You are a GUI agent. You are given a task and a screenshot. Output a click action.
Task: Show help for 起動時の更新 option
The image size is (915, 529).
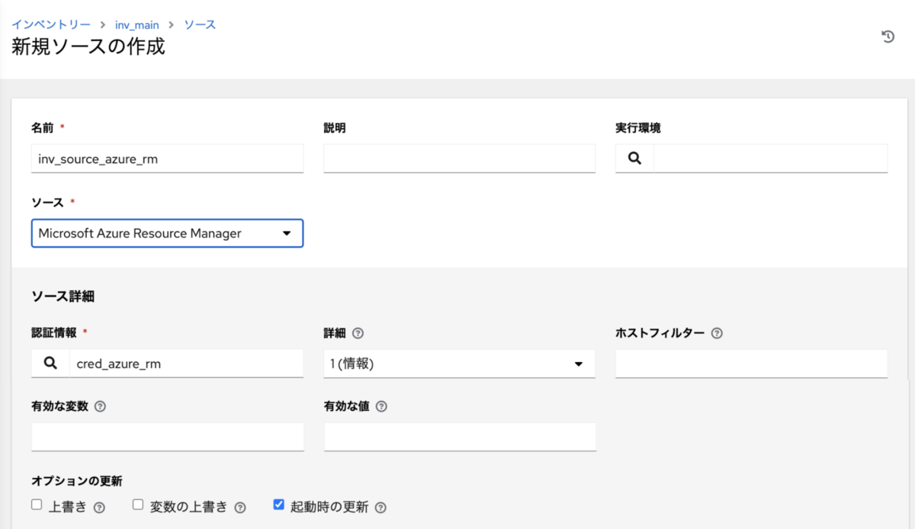point(380,508)
